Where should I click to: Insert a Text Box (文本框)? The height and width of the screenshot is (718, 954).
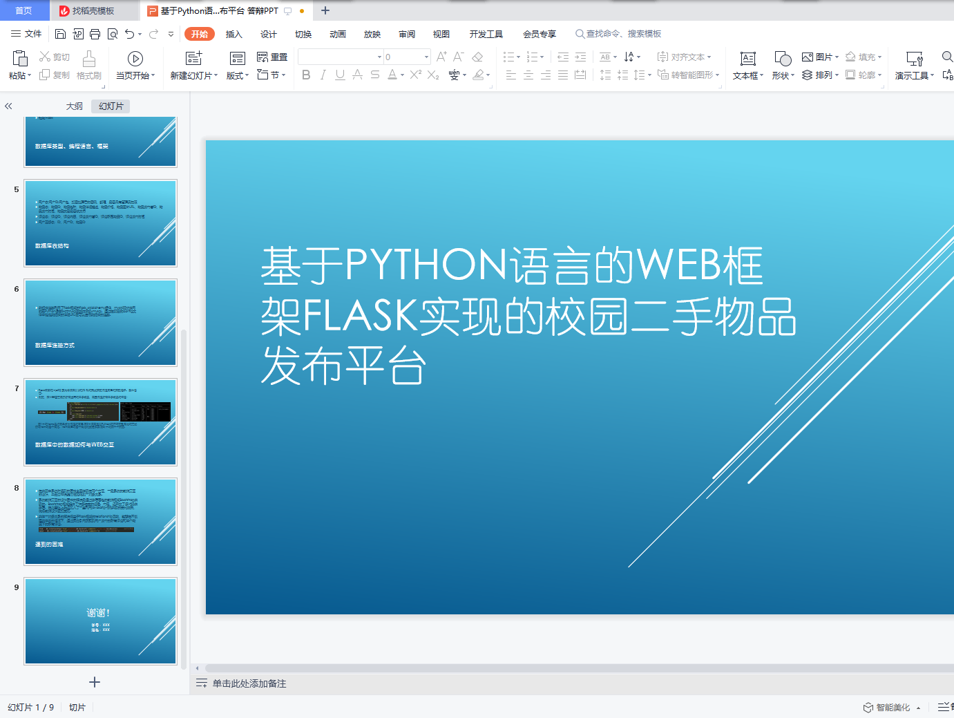click(x=748, y=65)
